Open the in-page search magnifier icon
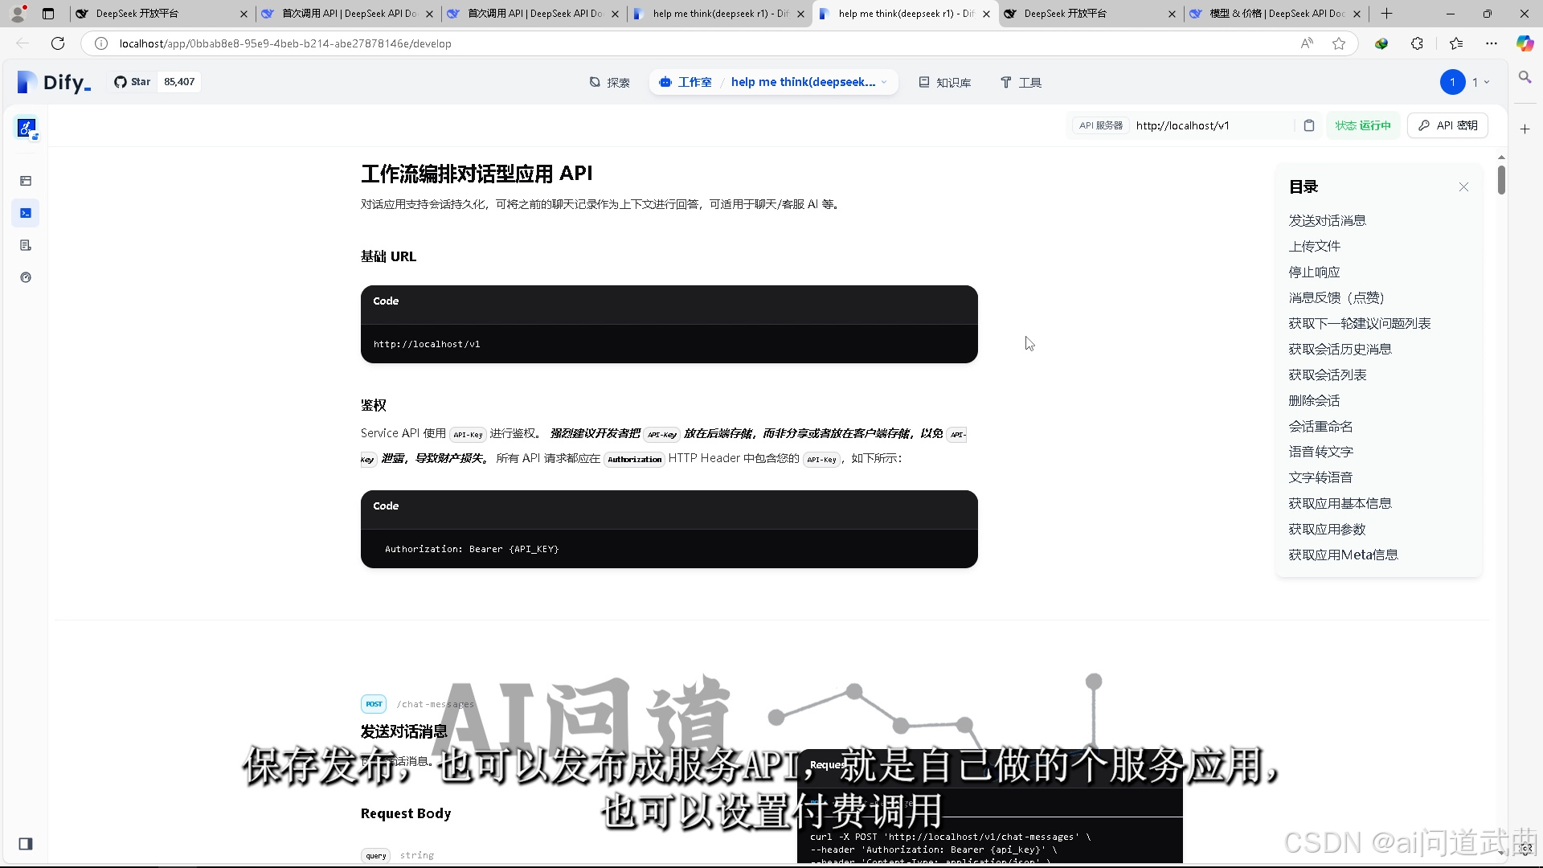 click(x=1525, y=78)
